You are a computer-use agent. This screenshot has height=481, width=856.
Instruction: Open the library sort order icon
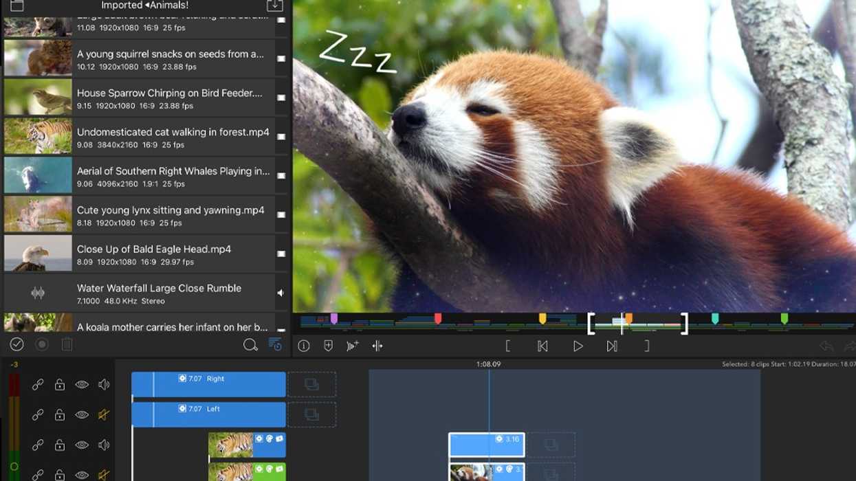(x=275, y=345)
